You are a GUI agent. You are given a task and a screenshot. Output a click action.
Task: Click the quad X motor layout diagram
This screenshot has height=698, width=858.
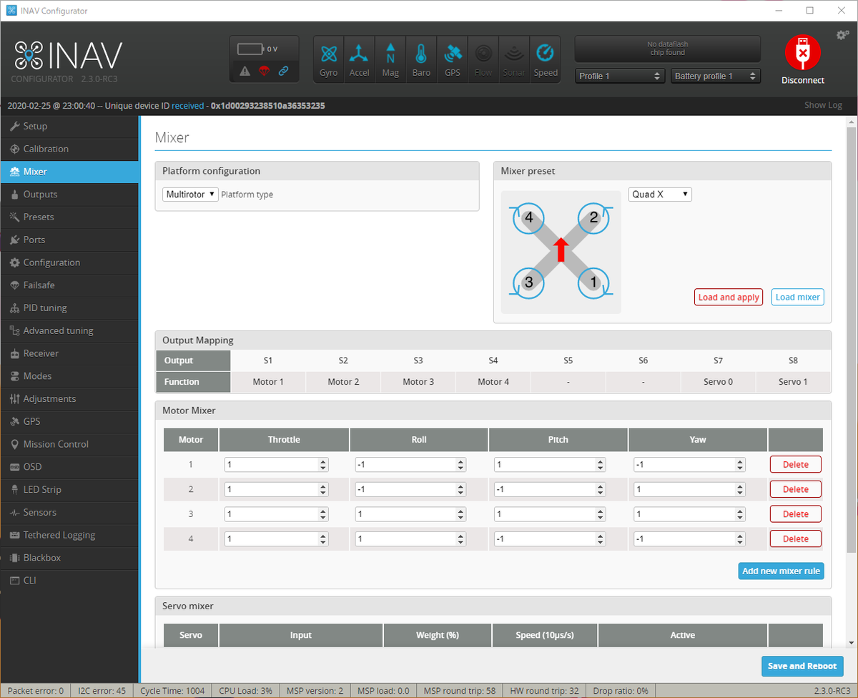(561, 252)
